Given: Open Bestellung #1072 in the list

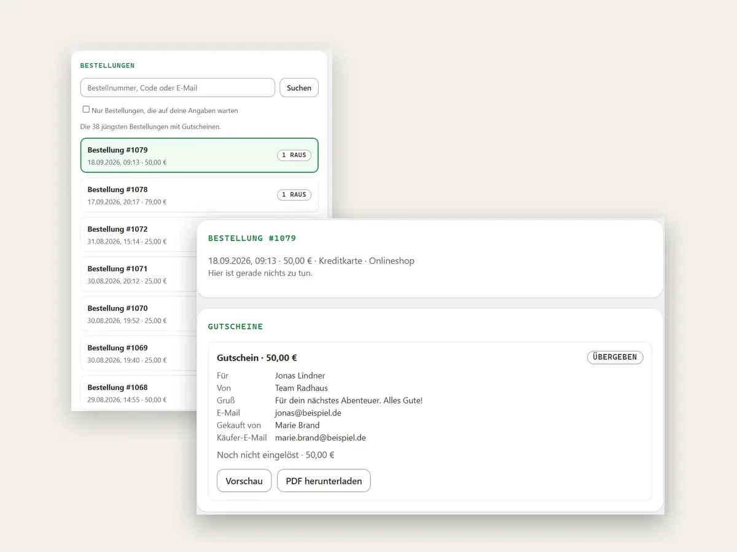Looking at the screenshot, I should coord(139,234).
